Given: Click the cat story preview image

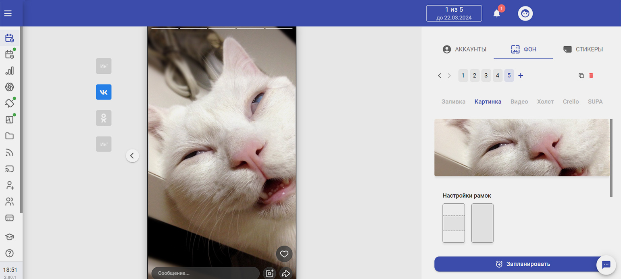Looking at the screenshot, I should [222, 153].
